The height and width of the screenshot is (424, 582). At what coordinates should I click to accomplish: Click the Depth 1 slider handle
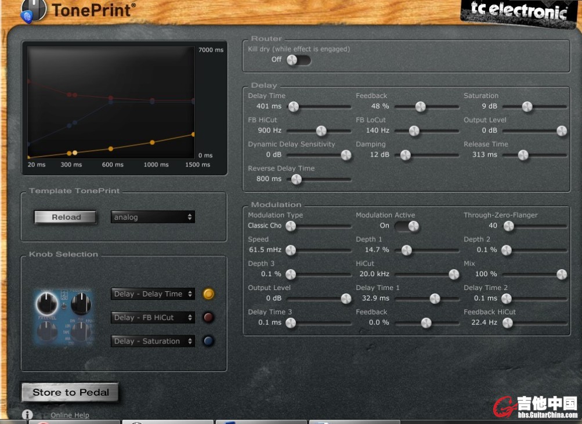click(x=407, y=251)
